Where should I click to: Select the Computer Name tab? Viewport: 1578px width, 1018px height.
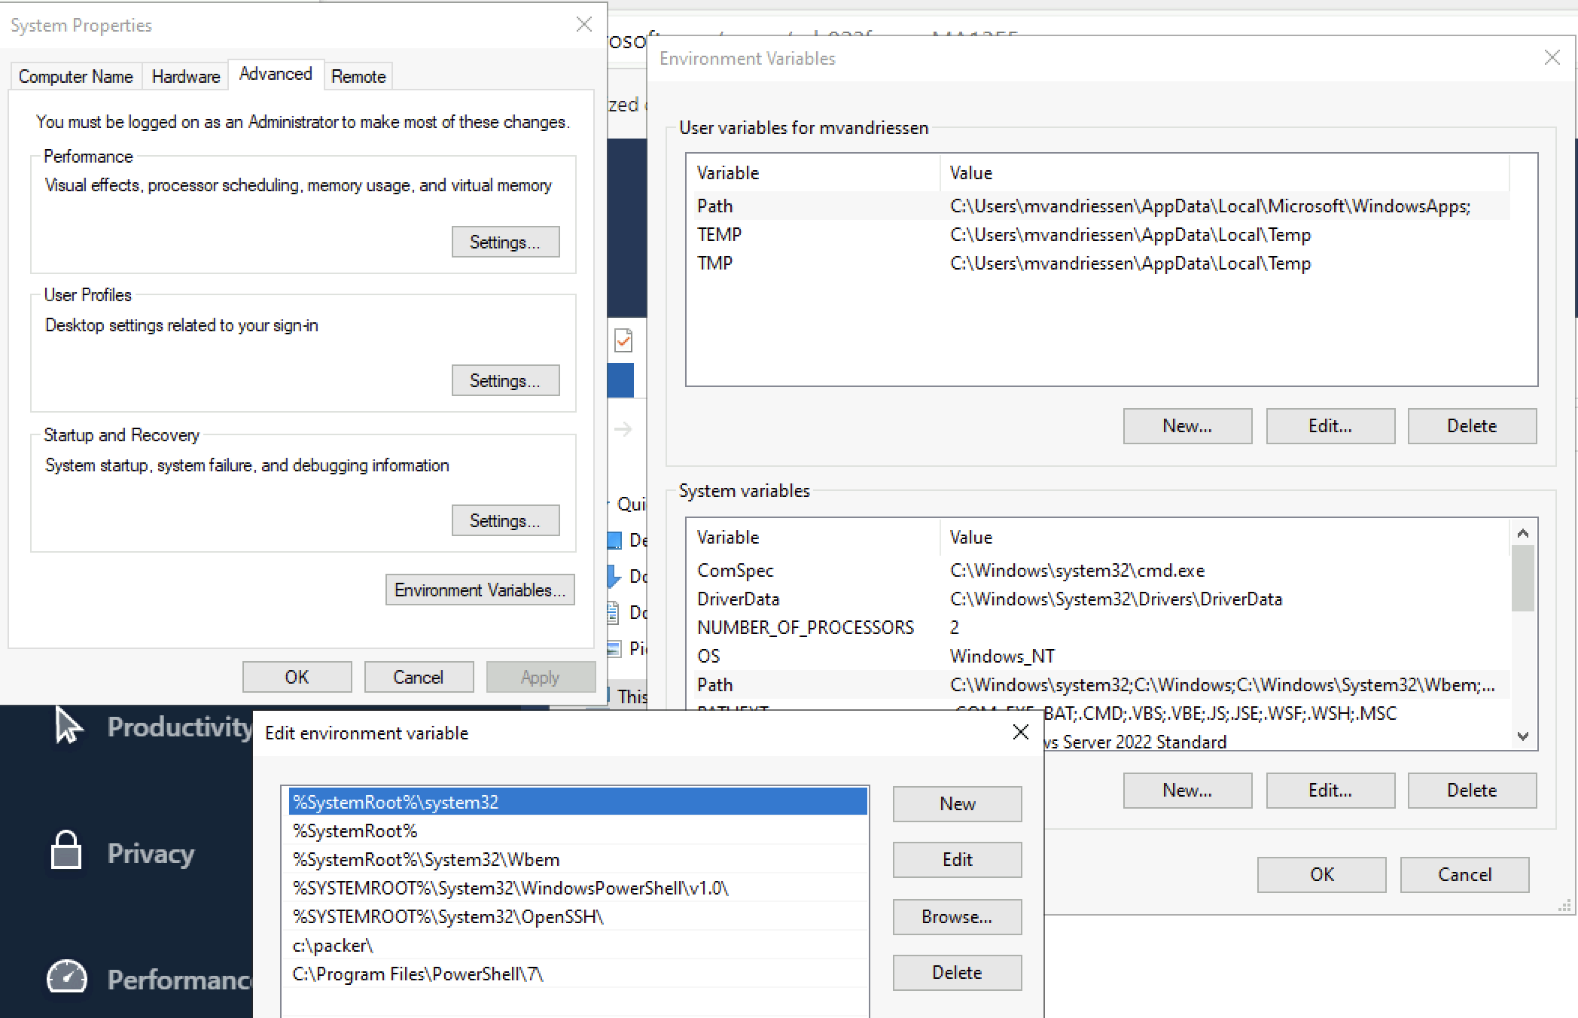75,76
